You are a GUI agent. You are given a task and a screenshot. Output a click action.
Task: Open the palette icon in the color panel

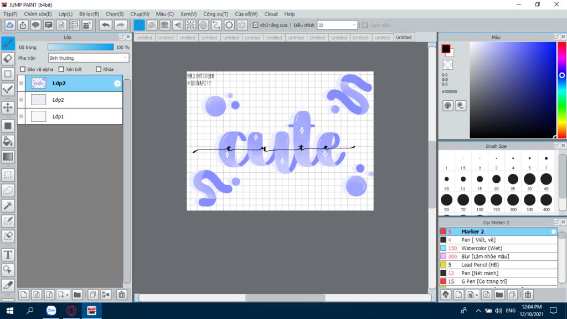(447, 106)
